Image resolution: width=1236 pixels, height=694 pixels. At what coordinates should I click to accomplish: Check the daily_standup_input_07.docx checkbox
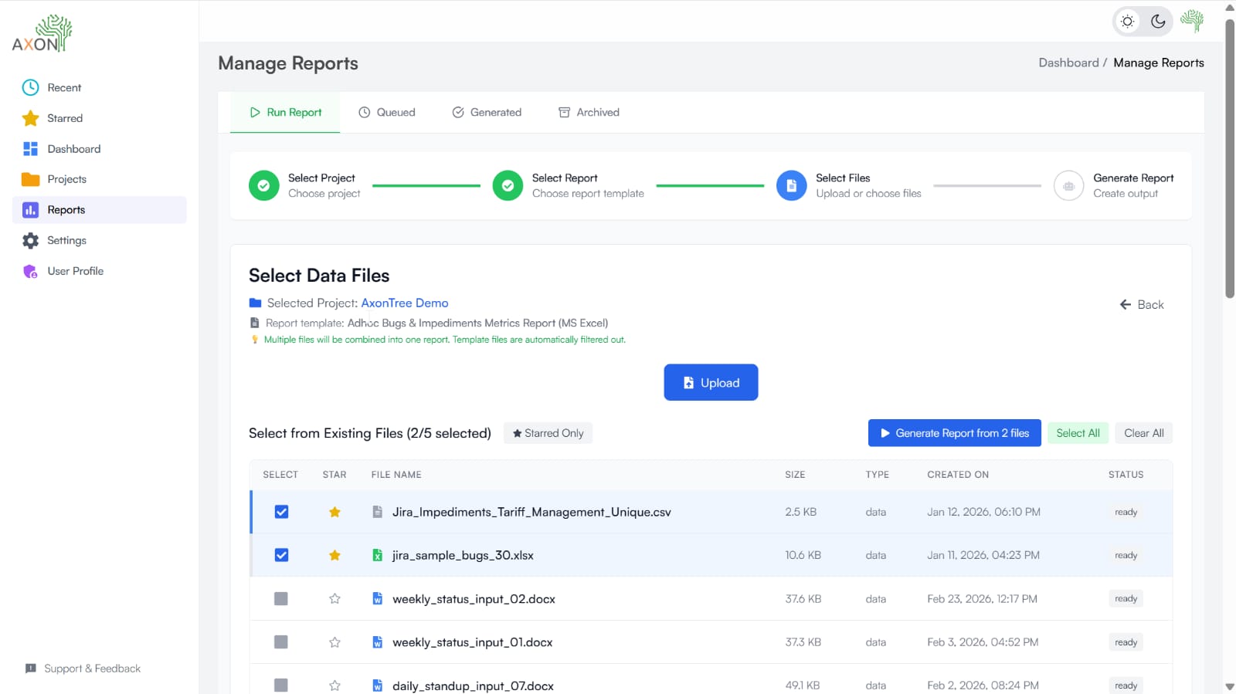tap(281, 685)
